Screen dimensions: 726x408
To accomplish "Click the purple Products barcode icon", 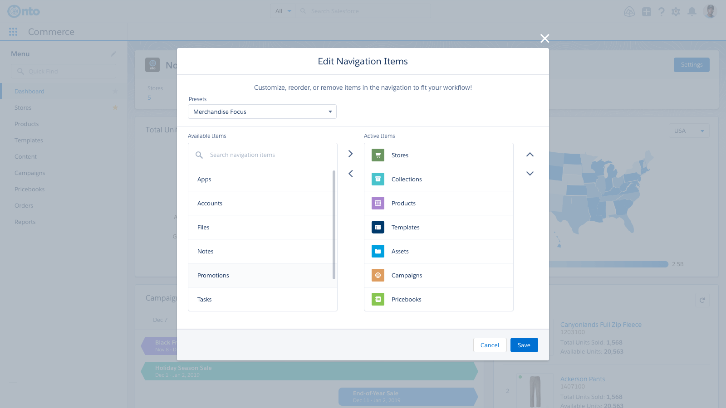I will (378, 203).
